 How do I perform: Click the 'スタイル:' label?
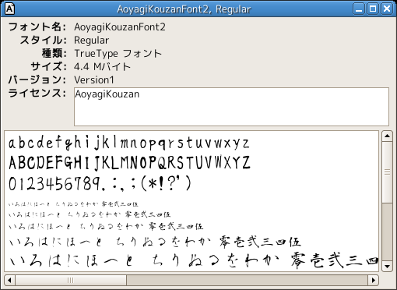click(43, 41)
